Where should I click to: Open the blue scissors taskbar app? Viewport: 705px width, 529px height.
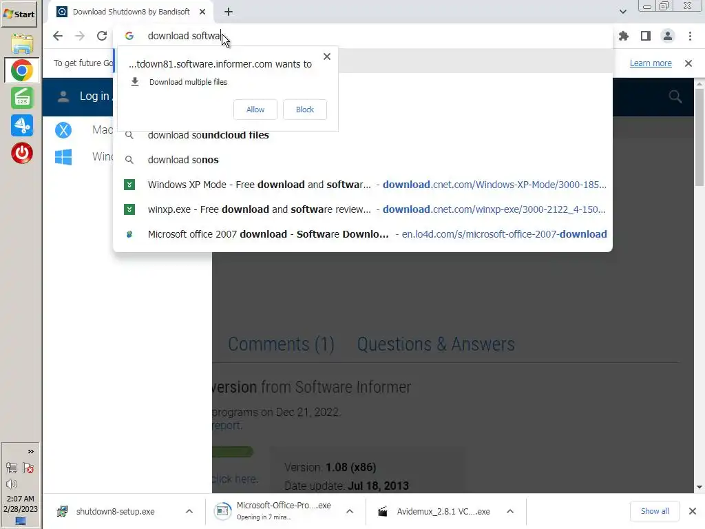(x=22, y=125)
